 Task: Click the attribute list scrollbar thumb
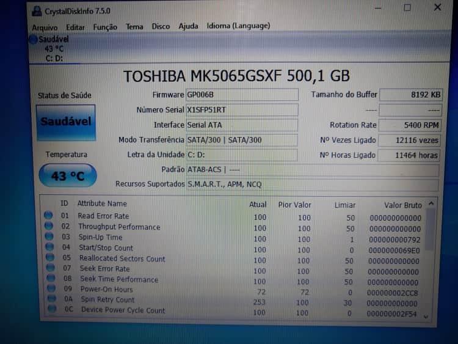(x=430, y=229)
